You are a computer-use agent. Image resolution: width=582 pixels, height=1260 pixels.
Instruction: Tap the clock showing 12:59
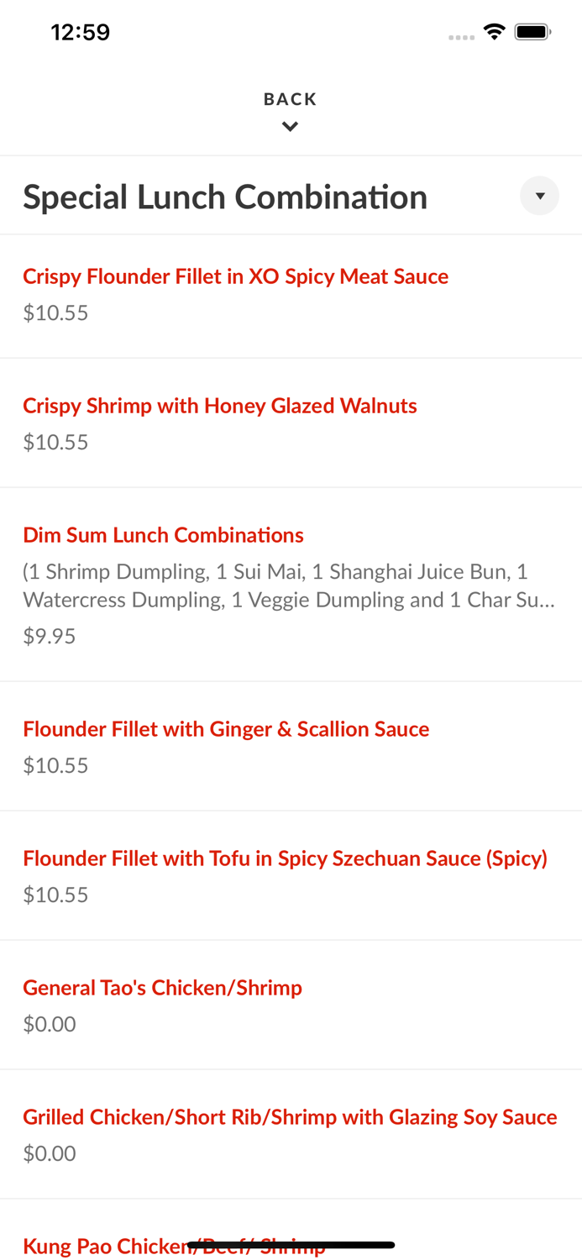pos(81,32)
